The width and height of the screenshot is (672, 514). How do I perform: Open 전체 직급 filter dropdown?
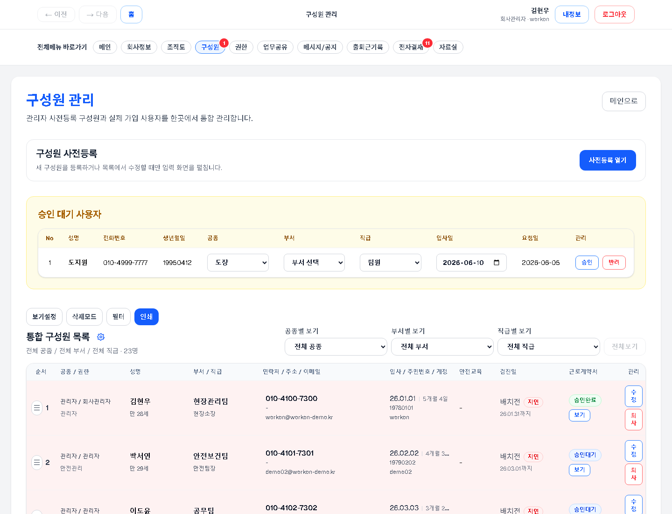tap(549, 347)
